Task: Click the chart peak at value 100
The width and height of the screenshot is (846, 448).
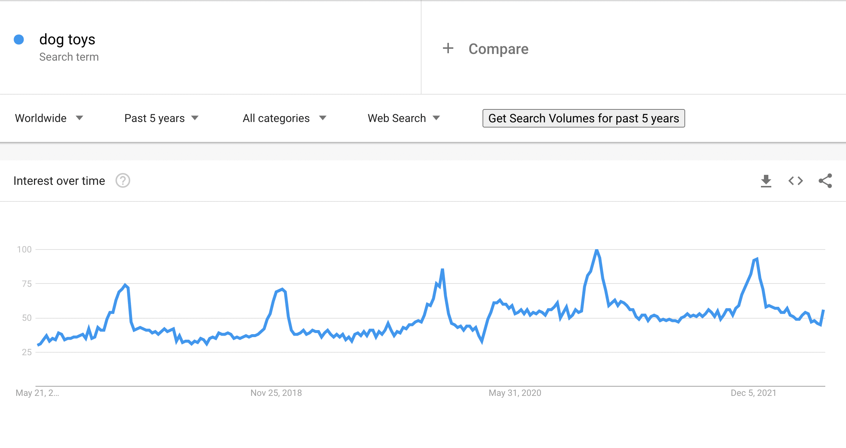Action: (596, 251)
